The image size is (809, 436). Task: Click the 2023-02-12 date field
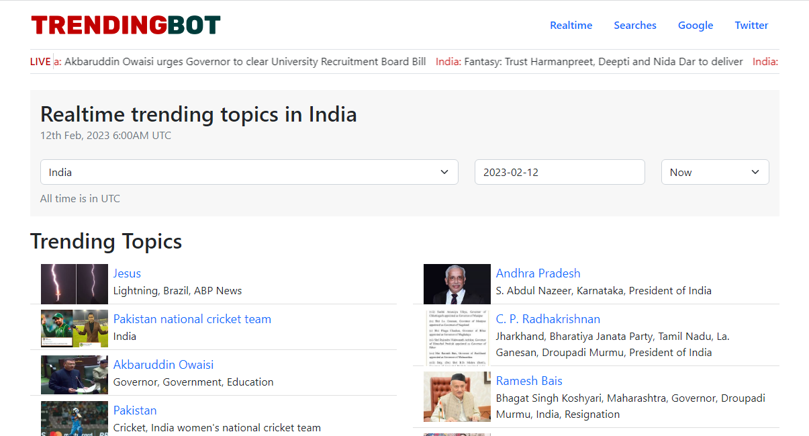(560, 172)
